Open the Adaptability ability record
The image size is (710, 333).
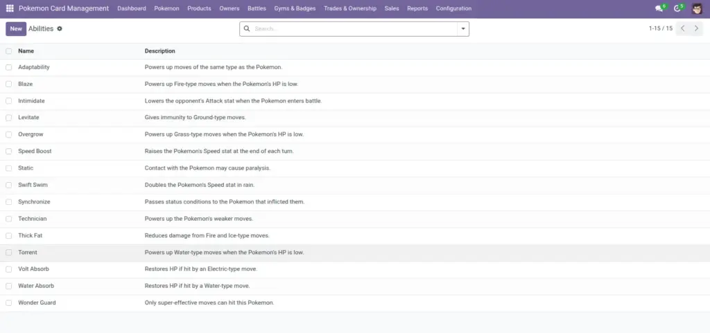click(34, 67)
